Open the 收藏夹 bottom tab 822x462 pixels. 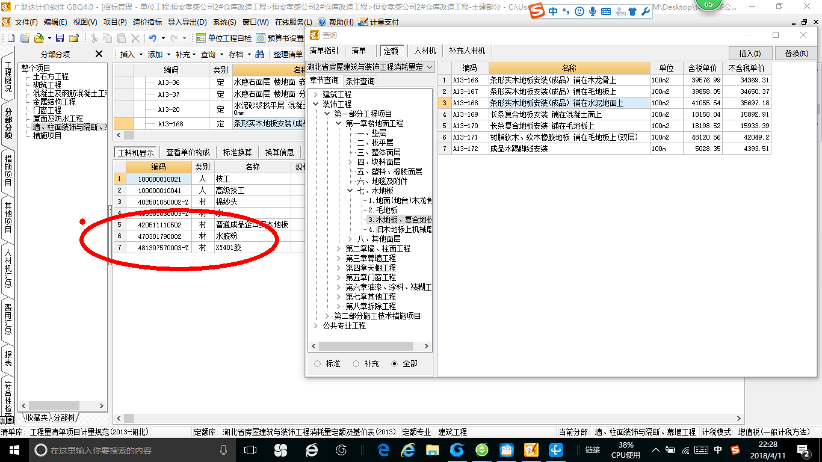click(x=36, y=417)
